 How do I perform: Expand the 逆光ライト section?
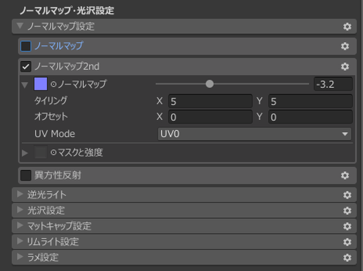pos(20,194)
